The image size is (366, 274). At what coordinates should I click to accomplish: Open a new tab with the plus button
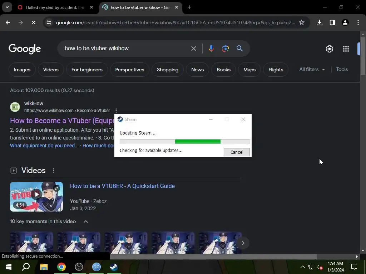(x=189, y=7)
